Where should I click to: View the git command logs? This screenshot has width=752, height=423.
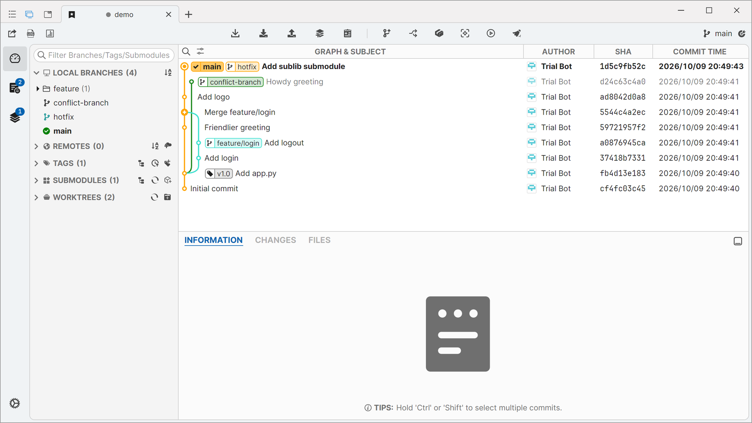31,33
